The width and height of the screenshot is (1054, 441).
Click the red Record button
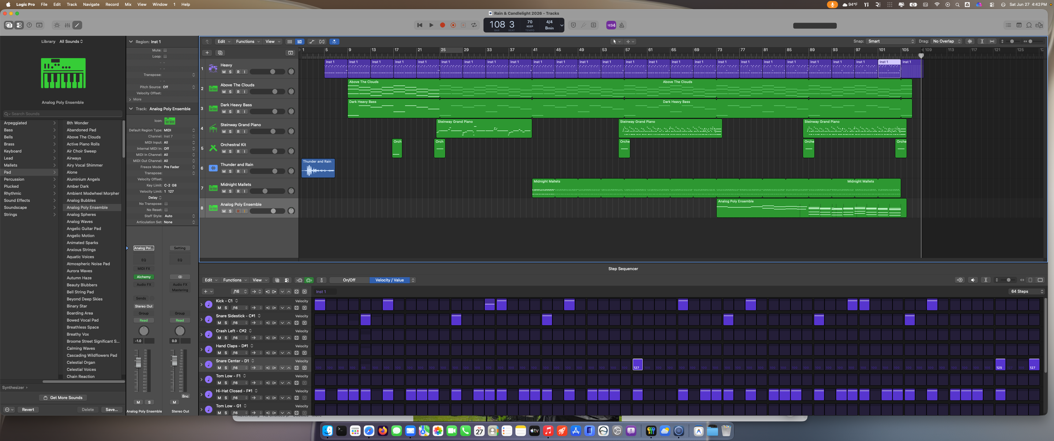coord(442,25)
